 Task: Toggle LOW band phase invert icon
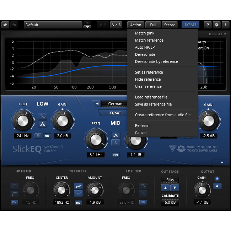click(38, 136)
